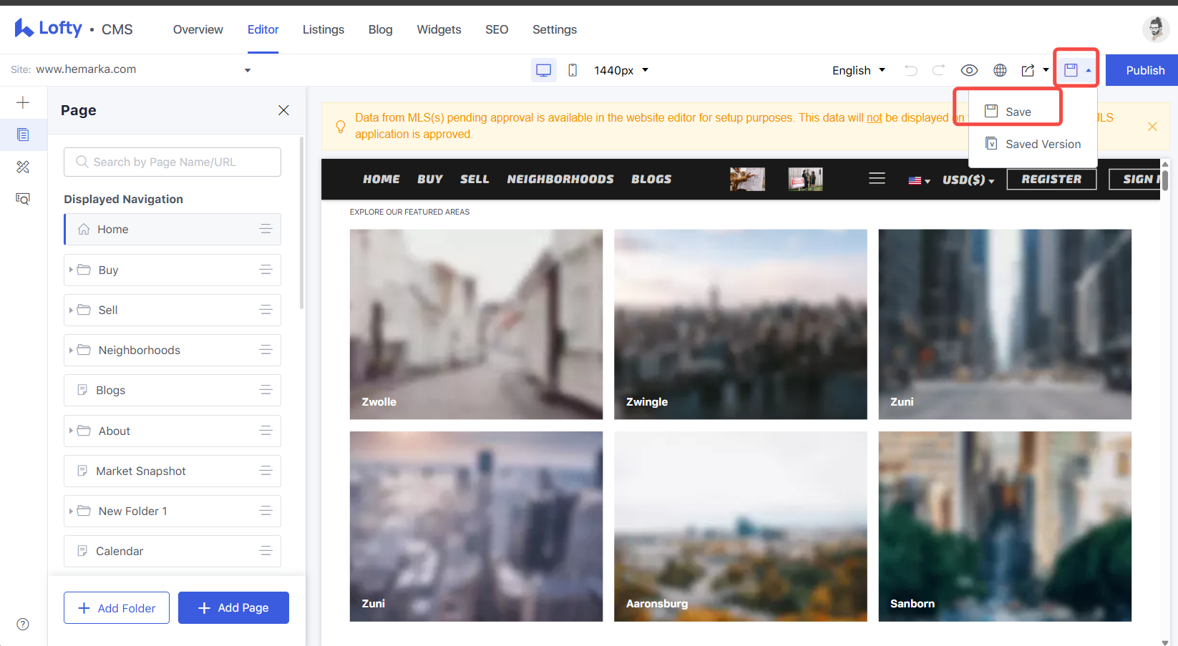Click the Add Folder button

click(x=117, y=607)
